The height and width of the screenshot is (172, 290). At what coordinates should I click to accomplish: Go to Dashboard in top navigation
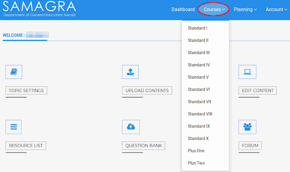click(x=183, y=9)
